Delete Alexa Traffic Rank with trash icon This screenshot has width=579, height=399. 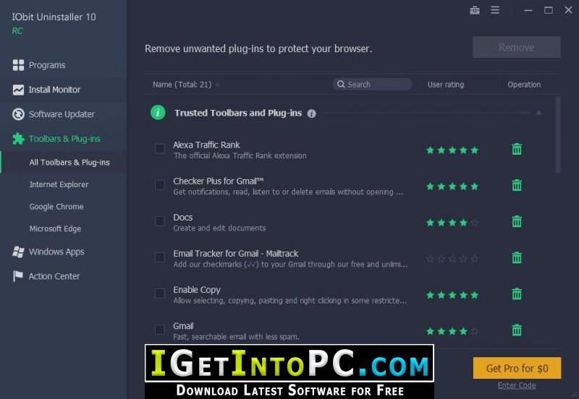pos(517,149)
